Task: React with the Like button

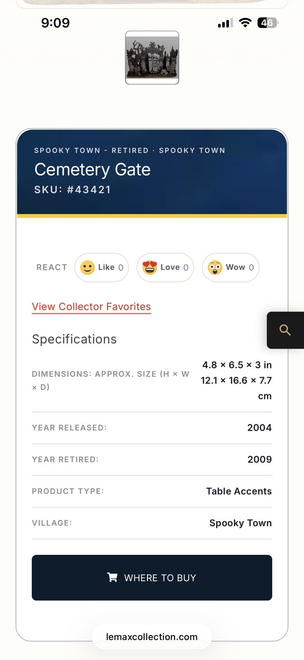Action: point(102,268)
